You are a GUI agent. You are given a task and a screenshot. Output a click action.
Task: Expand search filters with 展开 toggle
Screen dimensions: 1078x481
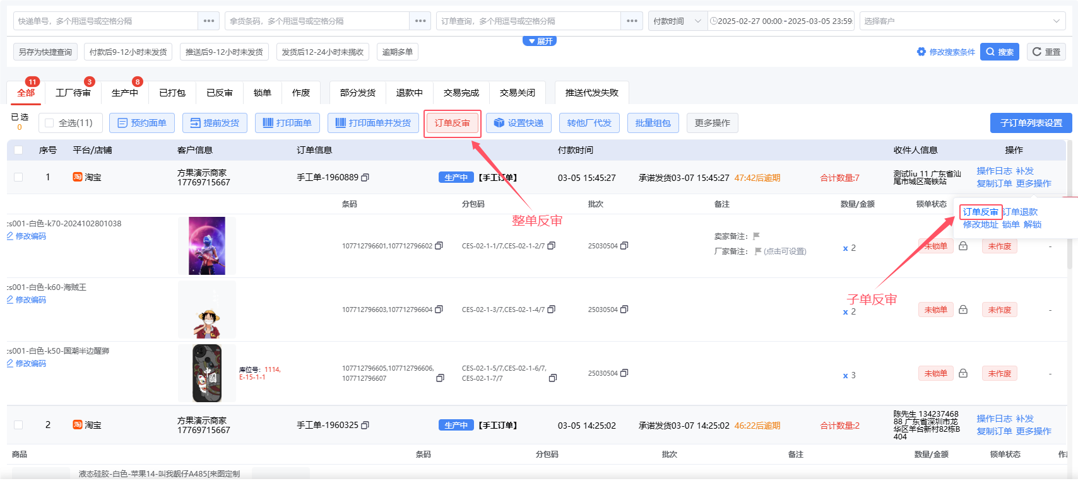(x=539, y=41)
